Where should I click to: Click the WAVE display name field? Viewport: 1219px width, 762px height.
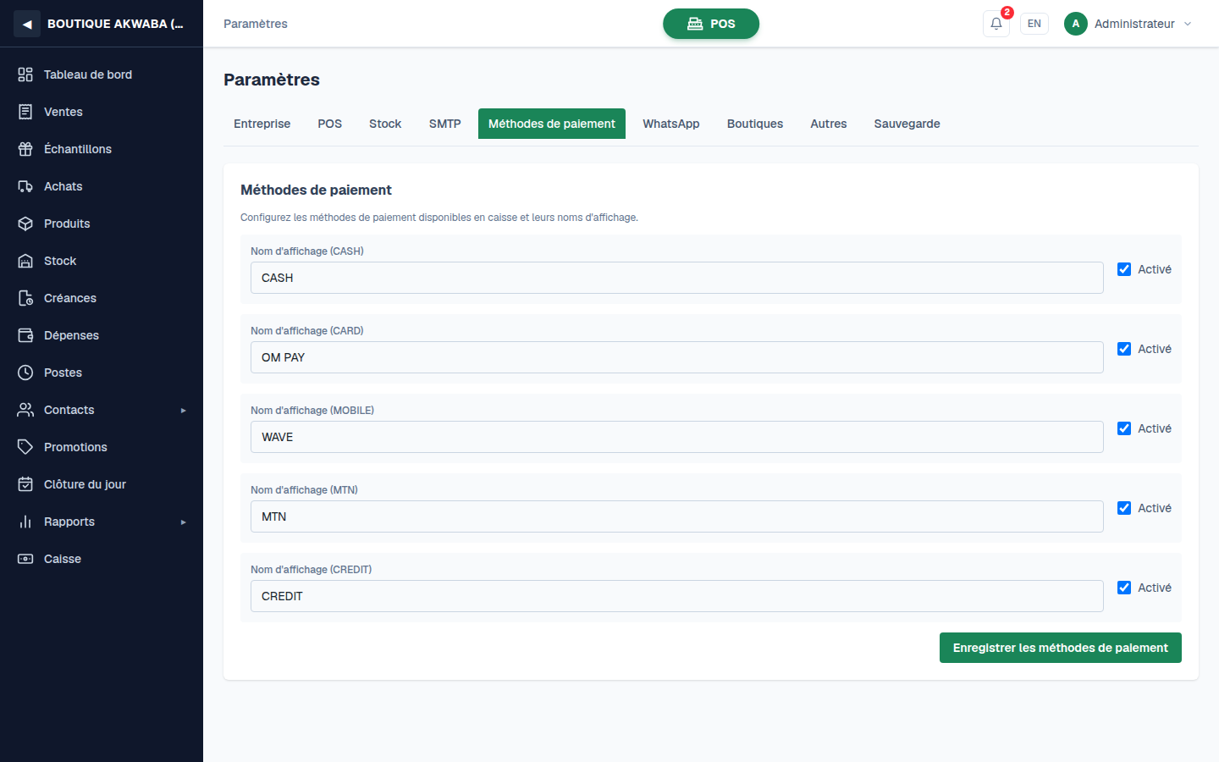[x=677, y=437]
